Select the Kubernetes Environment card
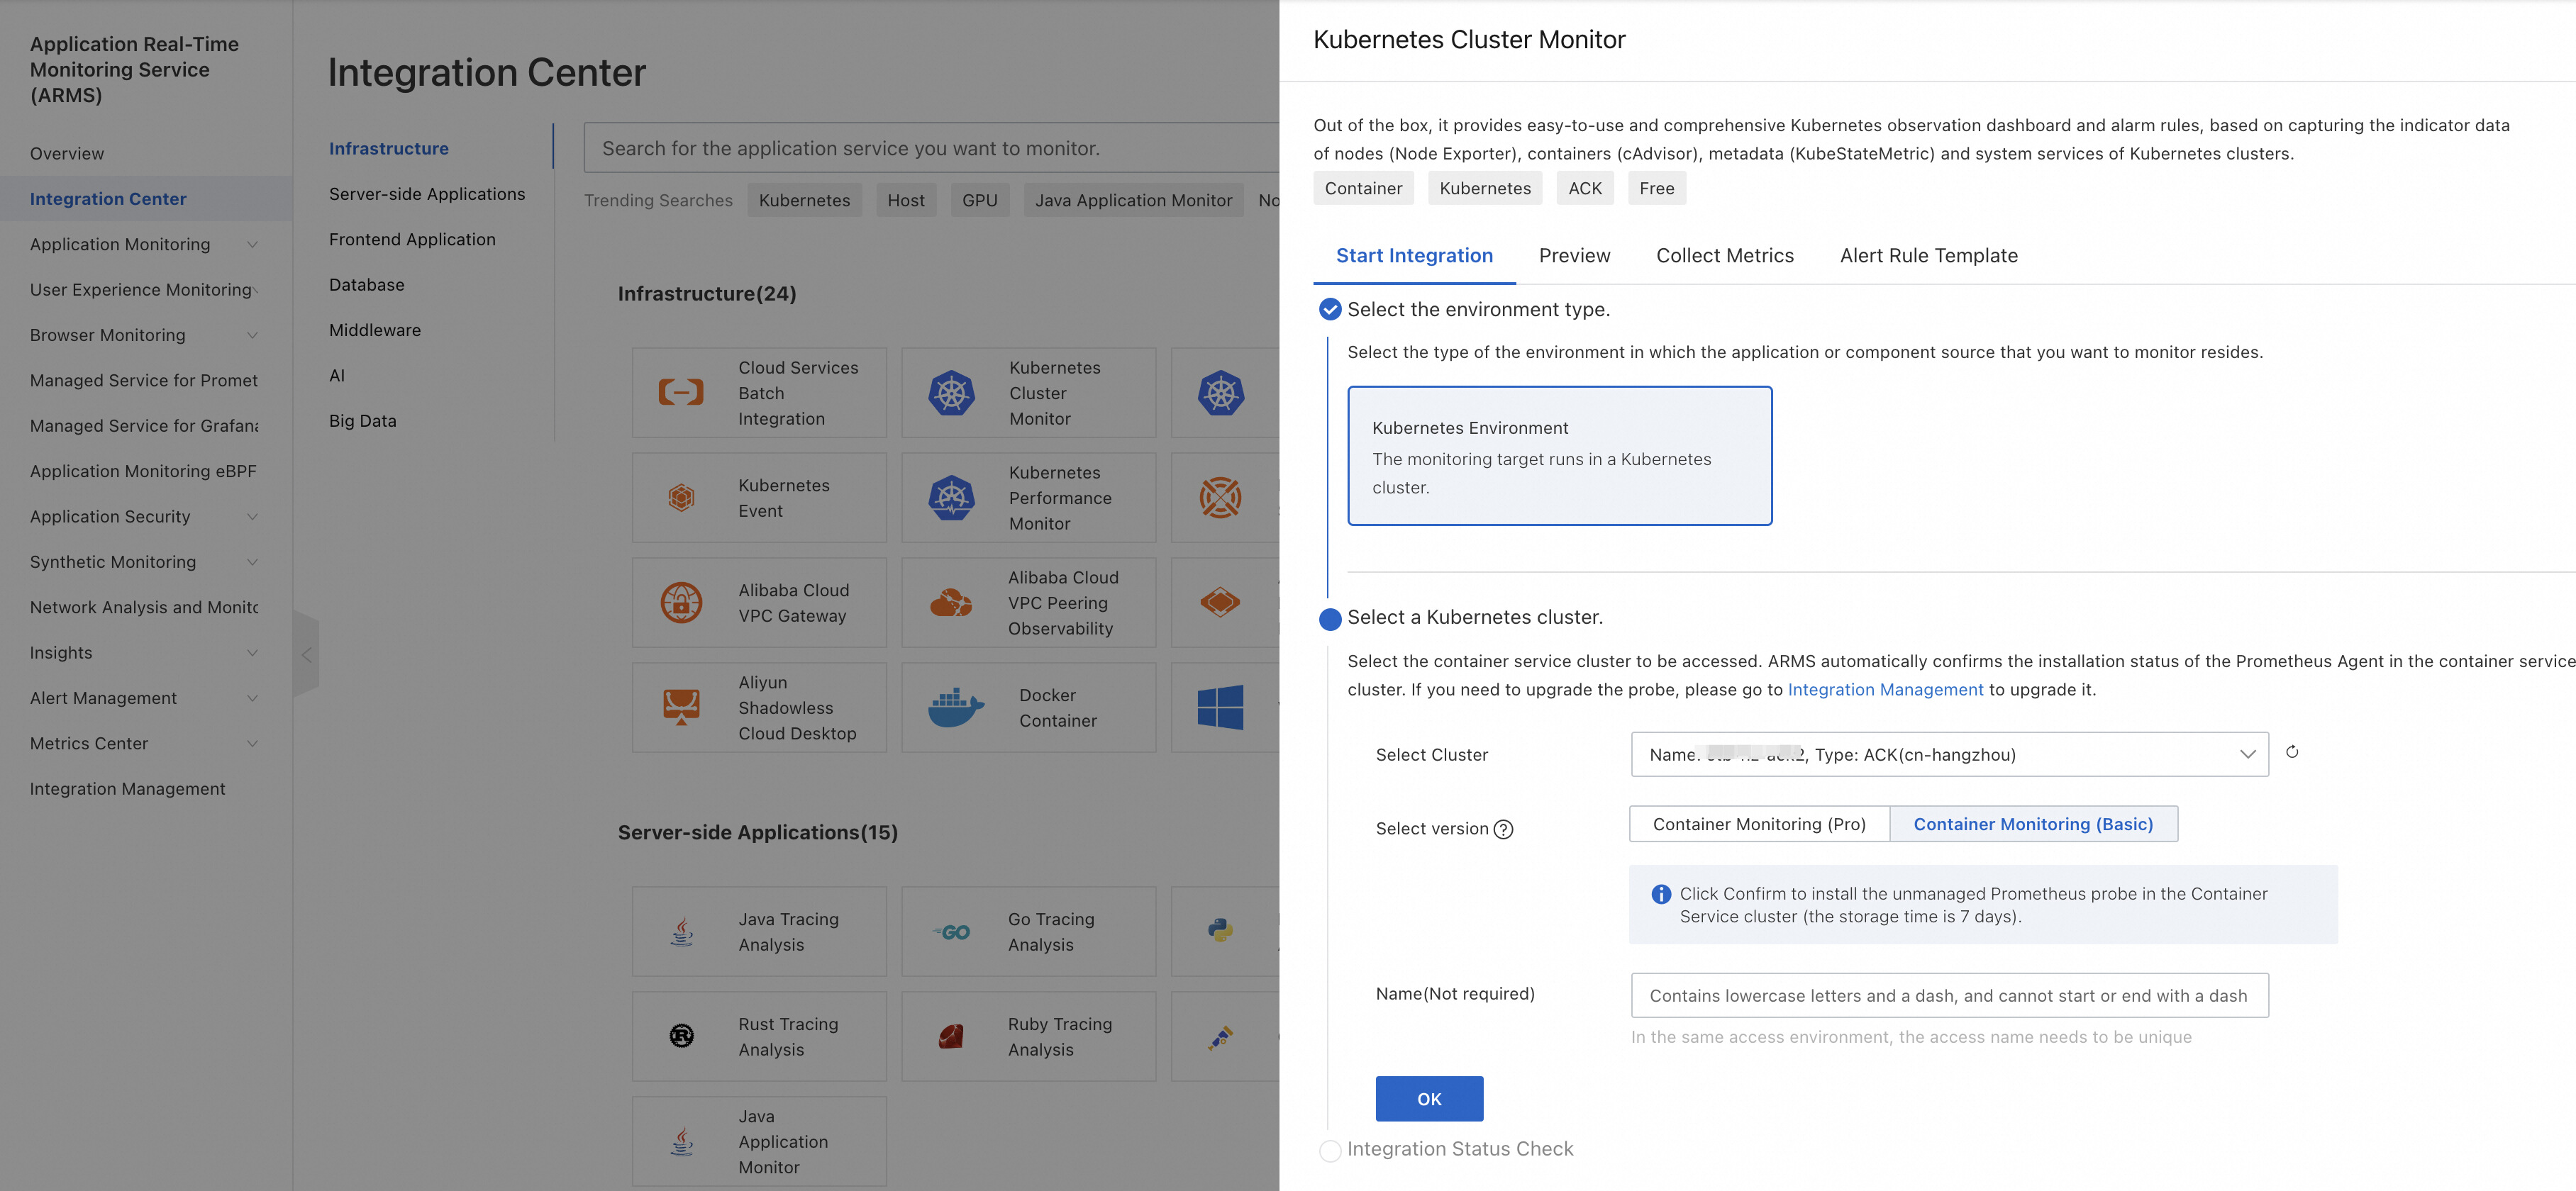Image resolution: width=2576 pixels, height=1191 pixels. (1559, 456)
